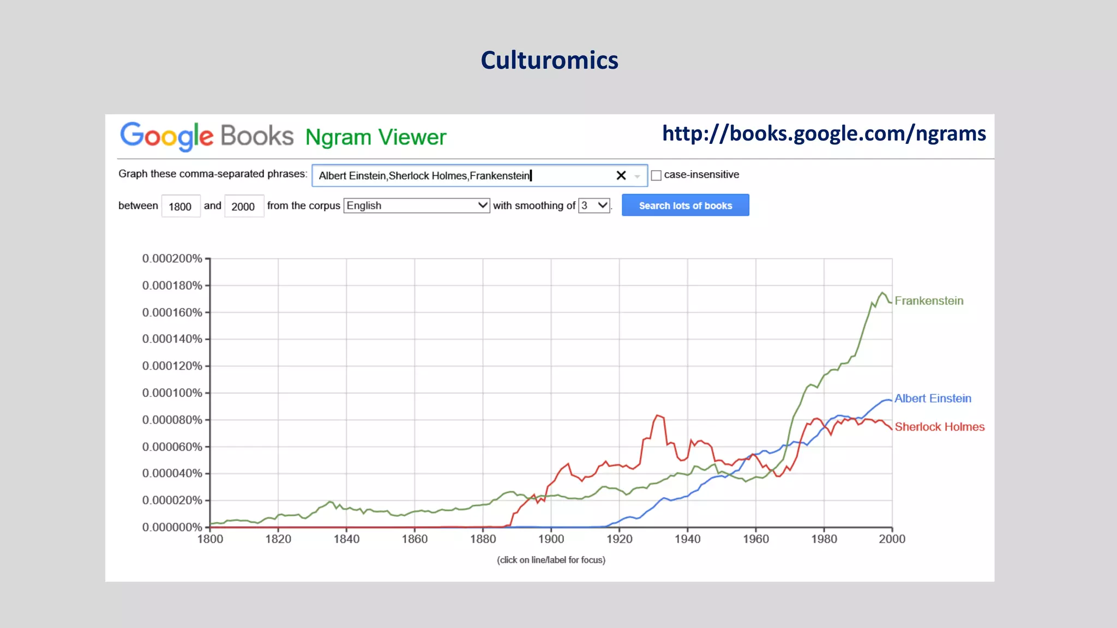Open the smoothing value dropdown showing 3
The image size is (1117, 628).
click(594, 206)
